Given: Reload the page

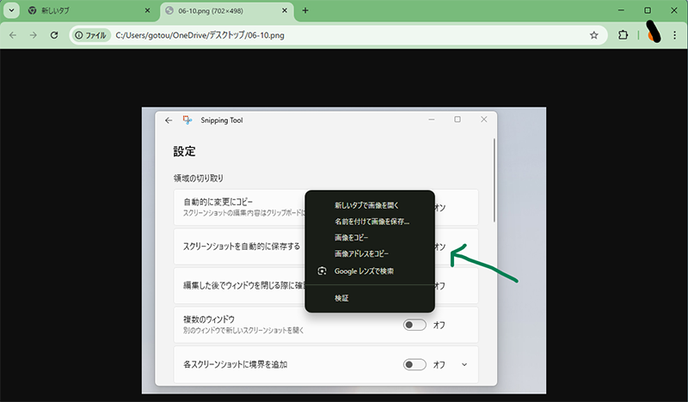Looking at the screenshot, I should pyautogui.click(x=54, y=35).
